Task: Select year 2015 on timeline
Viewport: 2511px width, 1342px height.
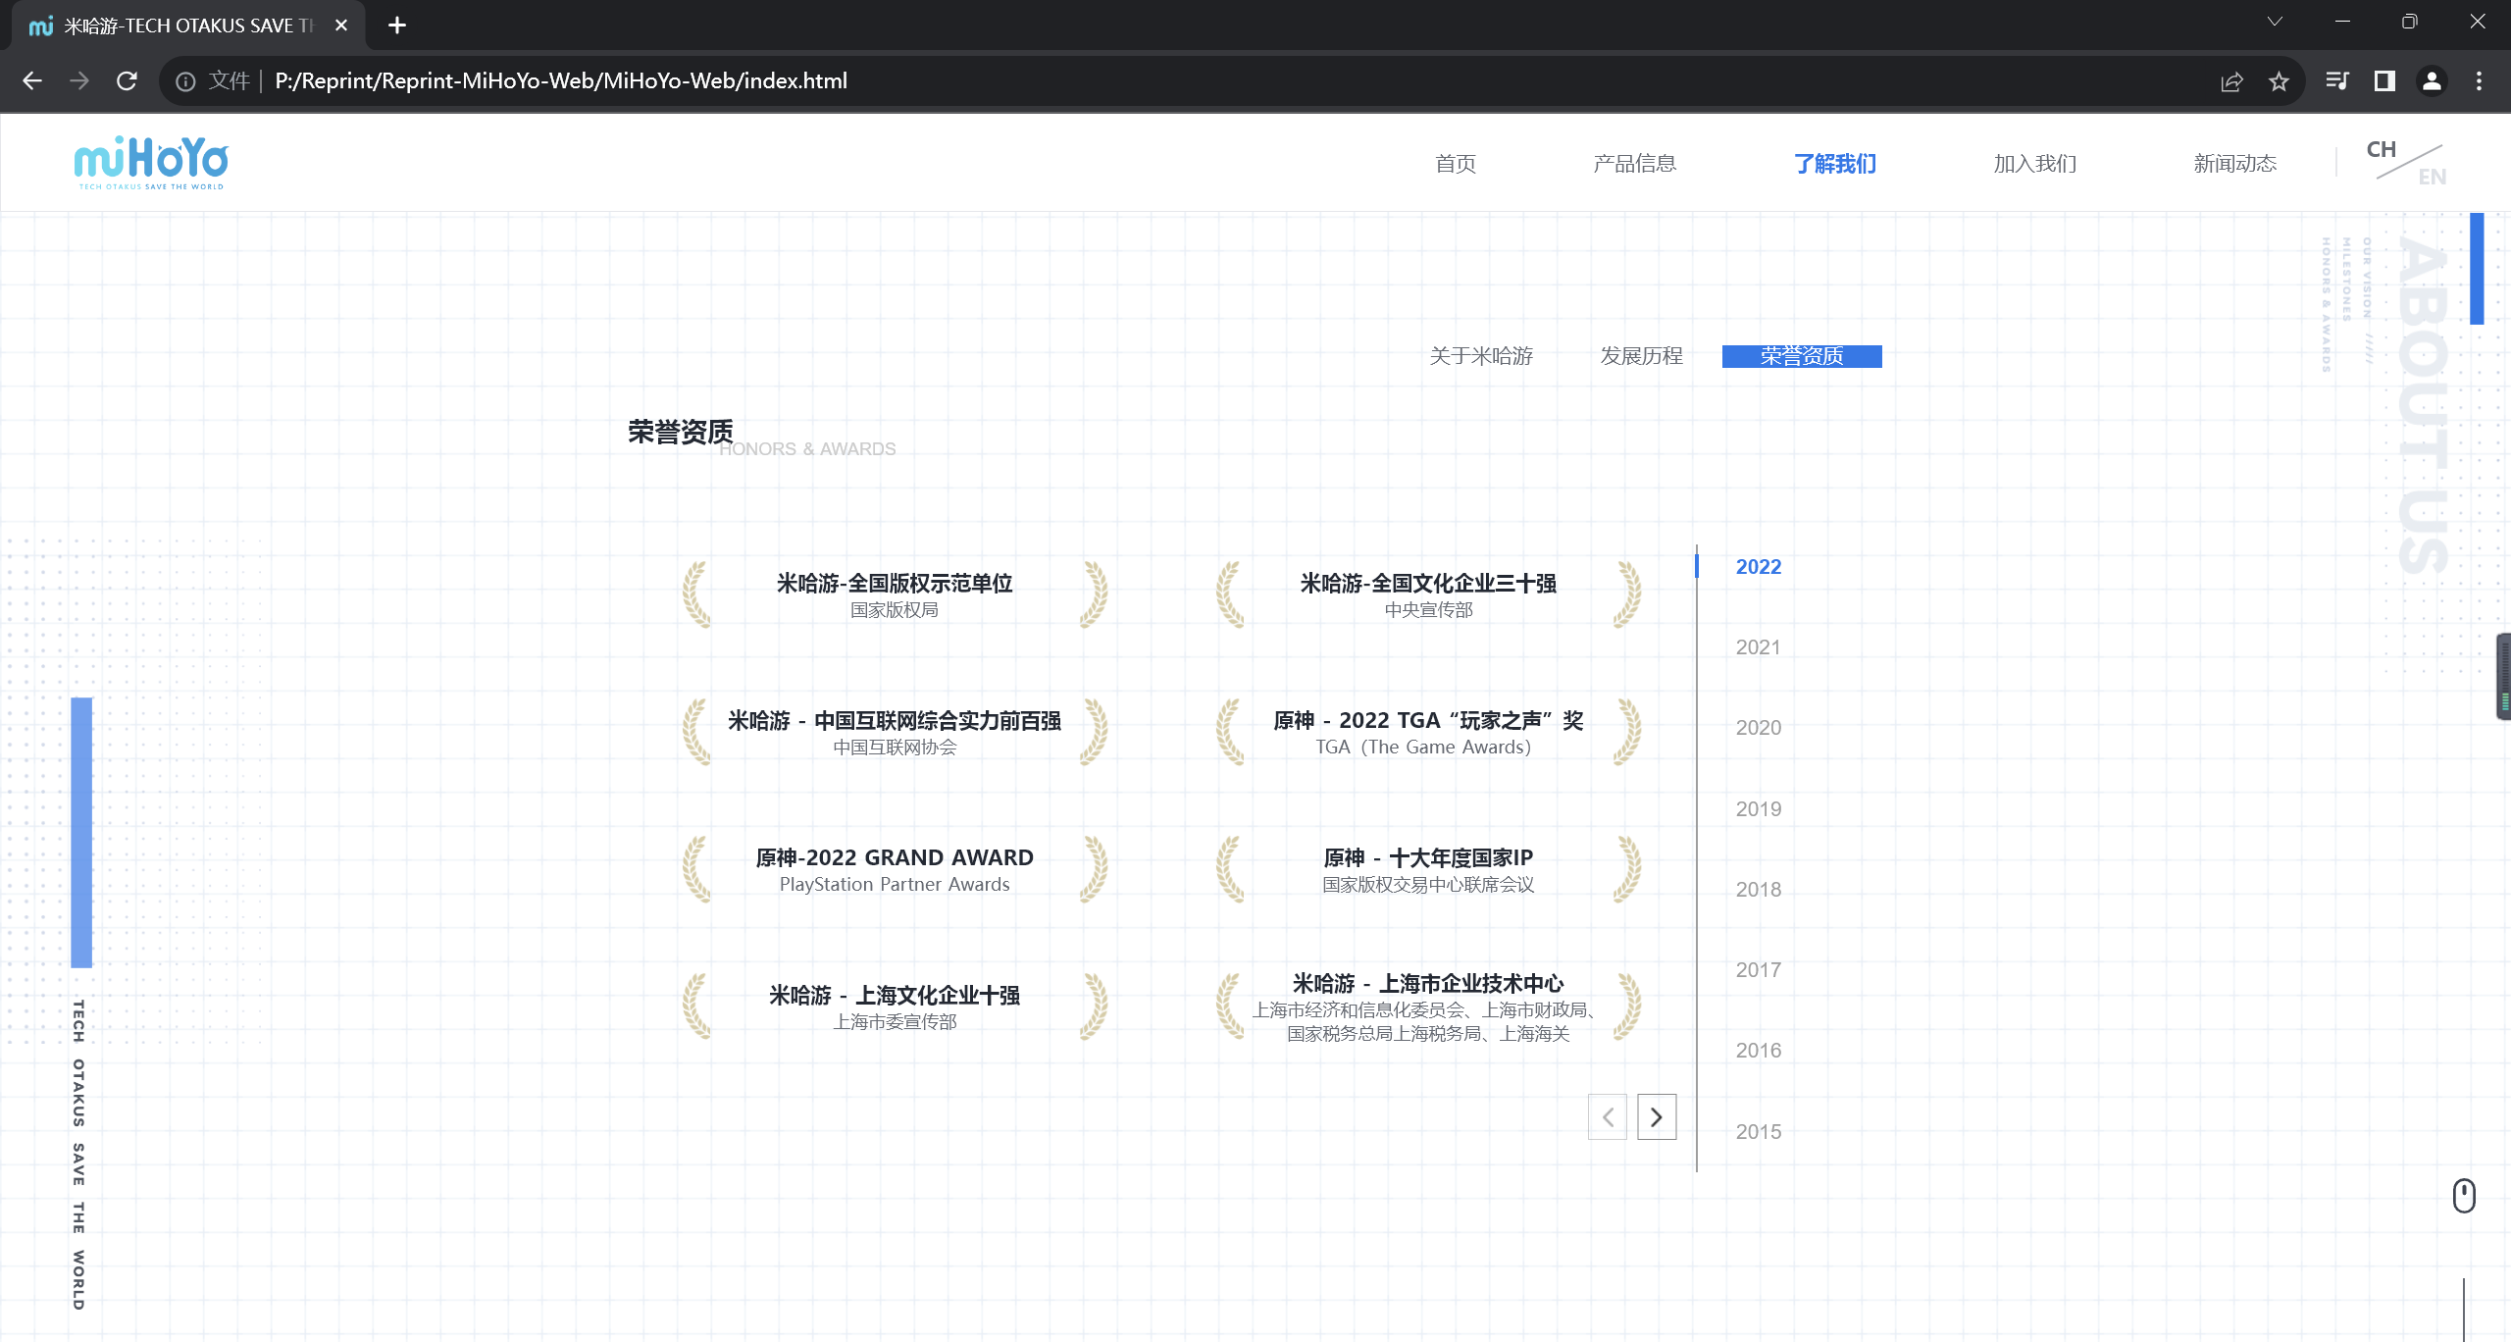Action: [1759, 1132]
